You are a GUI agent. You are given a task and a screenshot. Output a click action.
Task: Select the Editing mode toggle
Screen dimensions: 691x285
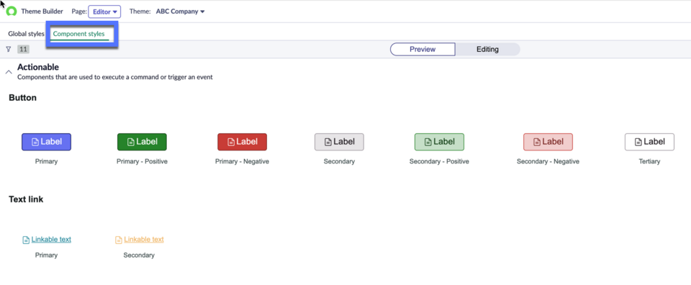coord(487,50)
